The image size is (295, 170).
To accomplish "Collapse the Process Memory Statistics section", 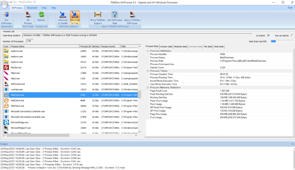I will tap(148, 87).
